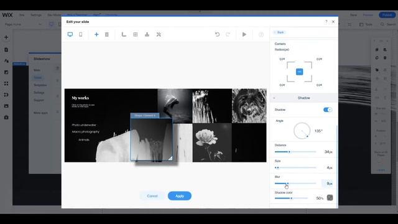Select the rose photo thumbnail on slide

(212, 142)
